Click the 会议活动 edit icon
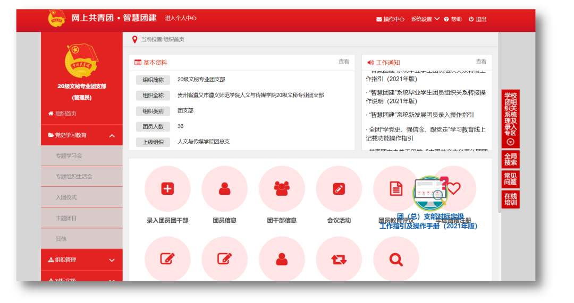 click(339, 188)
